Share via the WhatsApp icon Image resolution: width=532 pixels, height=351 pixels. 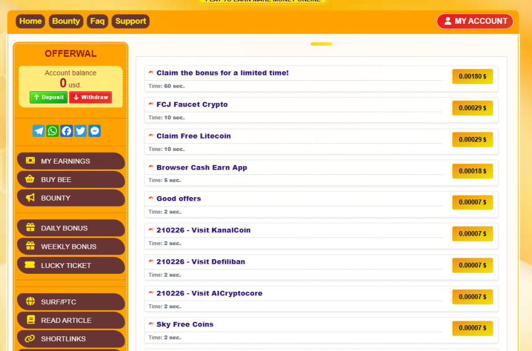point(53,131)
